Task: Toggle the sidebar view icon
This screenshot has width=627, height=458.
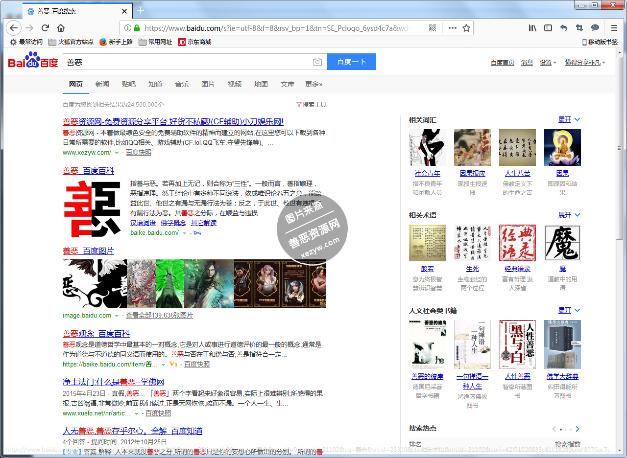Action: click(x=548, y=28)
